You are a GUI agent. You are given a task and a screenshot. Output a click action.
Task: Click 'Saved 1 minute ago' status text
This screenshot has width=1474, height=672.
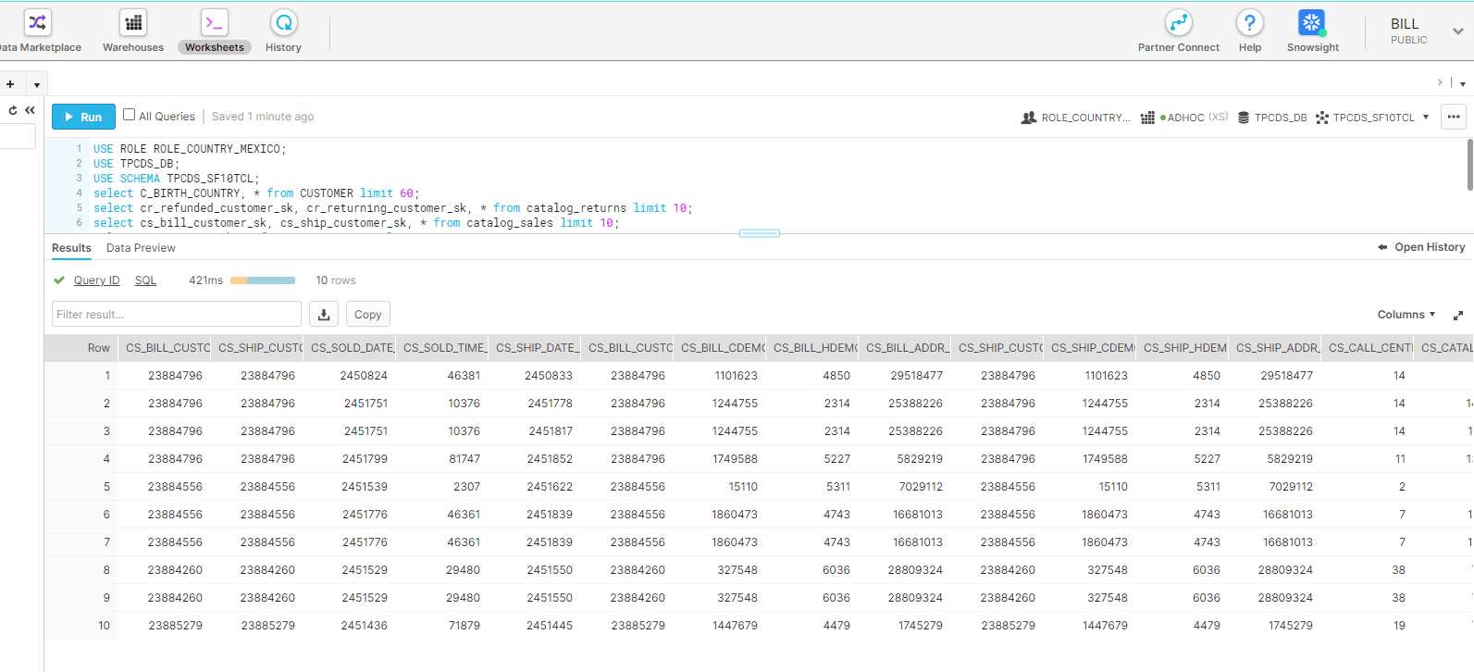point(263,117)
